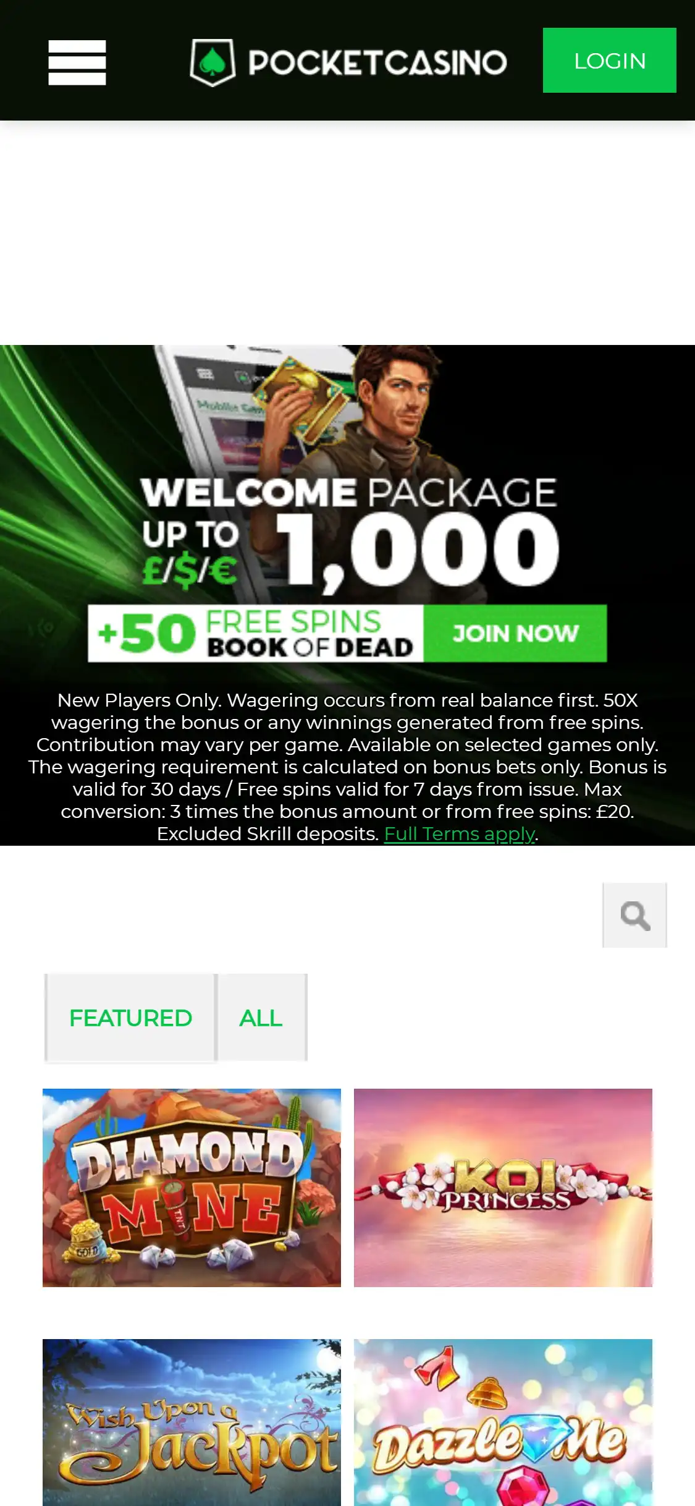
Task: Click the PocketCasino spade shield logo
Action: point(213,62)
